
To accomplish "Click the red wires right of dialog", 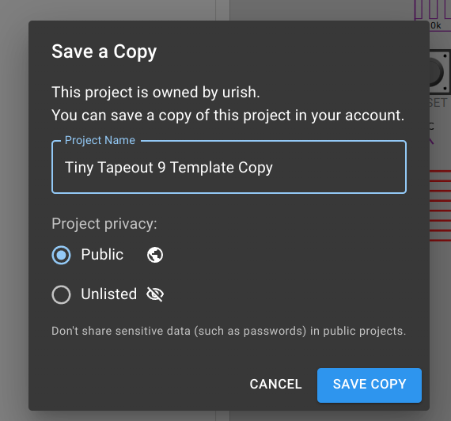I will point(440,206).
